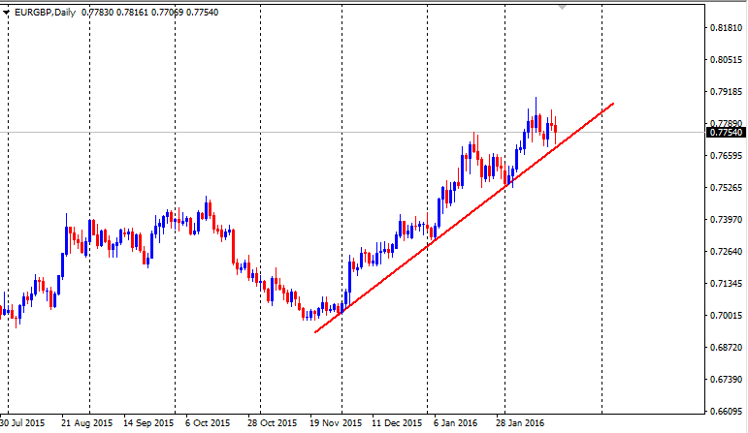This screenshot has height=433, width=748.
Task: Click the 0.79185 price axis label
Action: [727, 92]
